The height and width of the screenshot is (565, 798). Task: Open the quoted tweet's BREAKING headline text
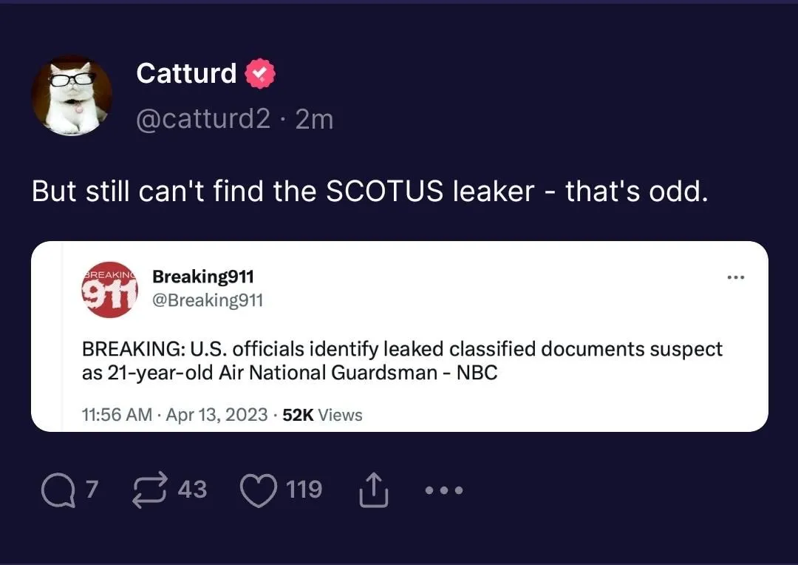point(402,360)
